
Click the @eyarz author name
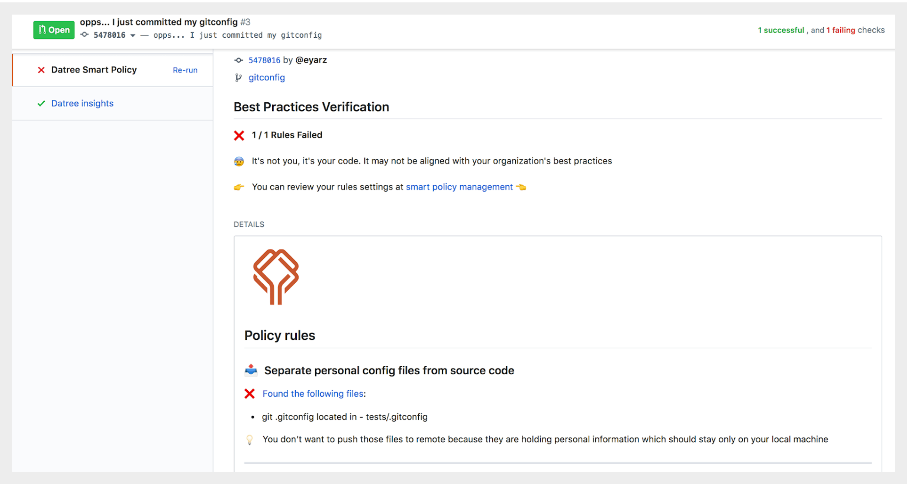click(311, 60)
